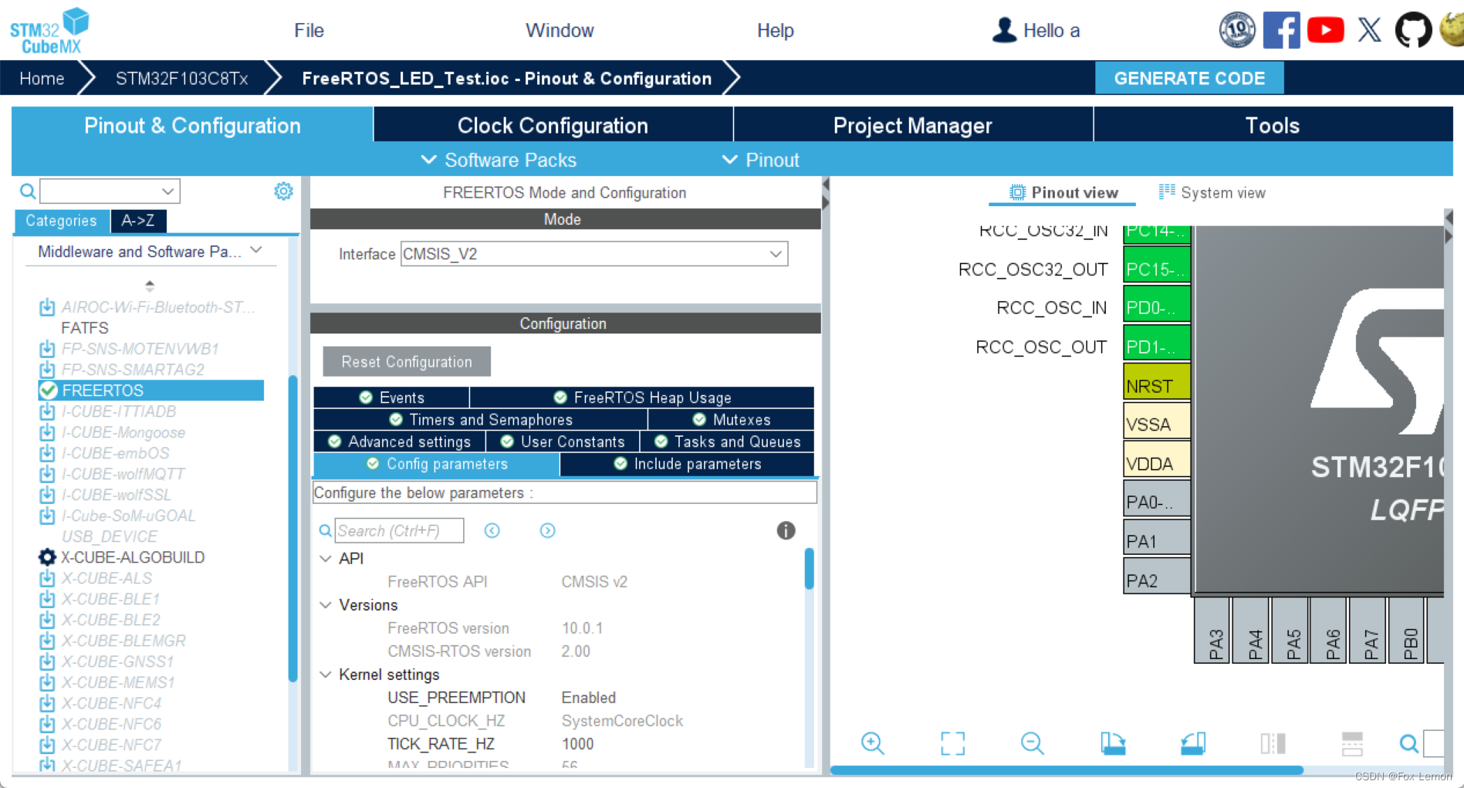Open the categories settings gear icon
Viewport: 1464px width, 788px height.
coord(283,191)
